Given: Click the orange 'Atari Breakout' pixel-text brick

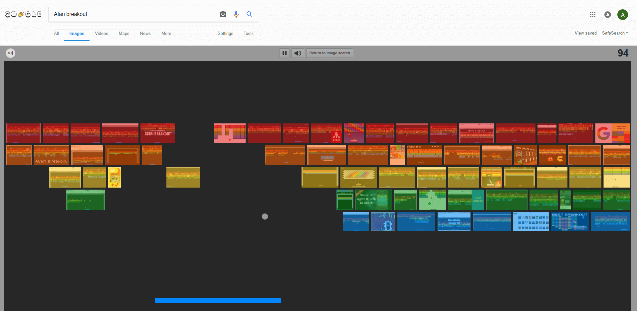Looking at the screenshot, I should pos(51,155).
